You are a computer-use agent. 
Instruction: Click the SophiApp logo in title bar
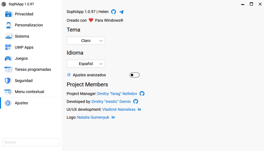(4, 4)
